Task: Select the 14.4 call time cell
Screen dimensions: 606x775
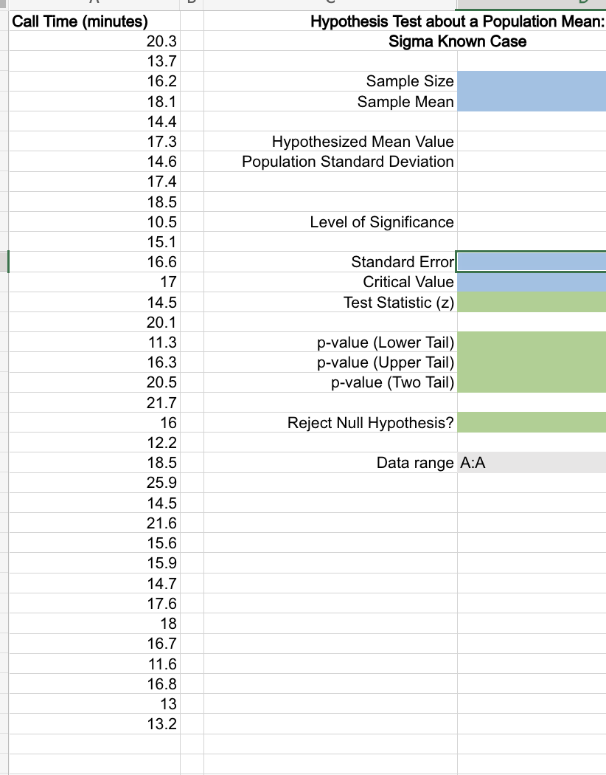Action: (x=94, y=121)
